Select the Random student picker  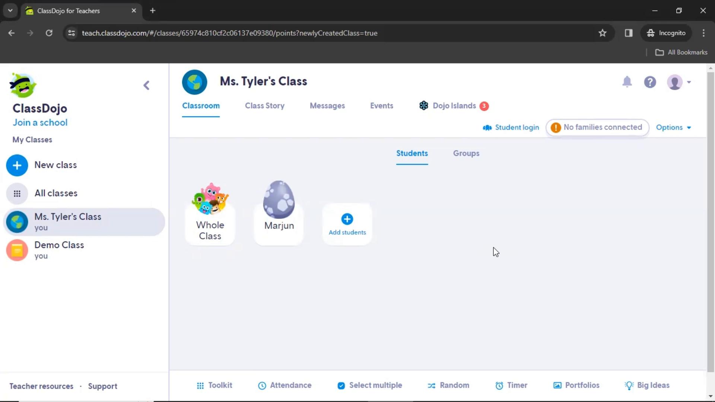coord(447,385)
